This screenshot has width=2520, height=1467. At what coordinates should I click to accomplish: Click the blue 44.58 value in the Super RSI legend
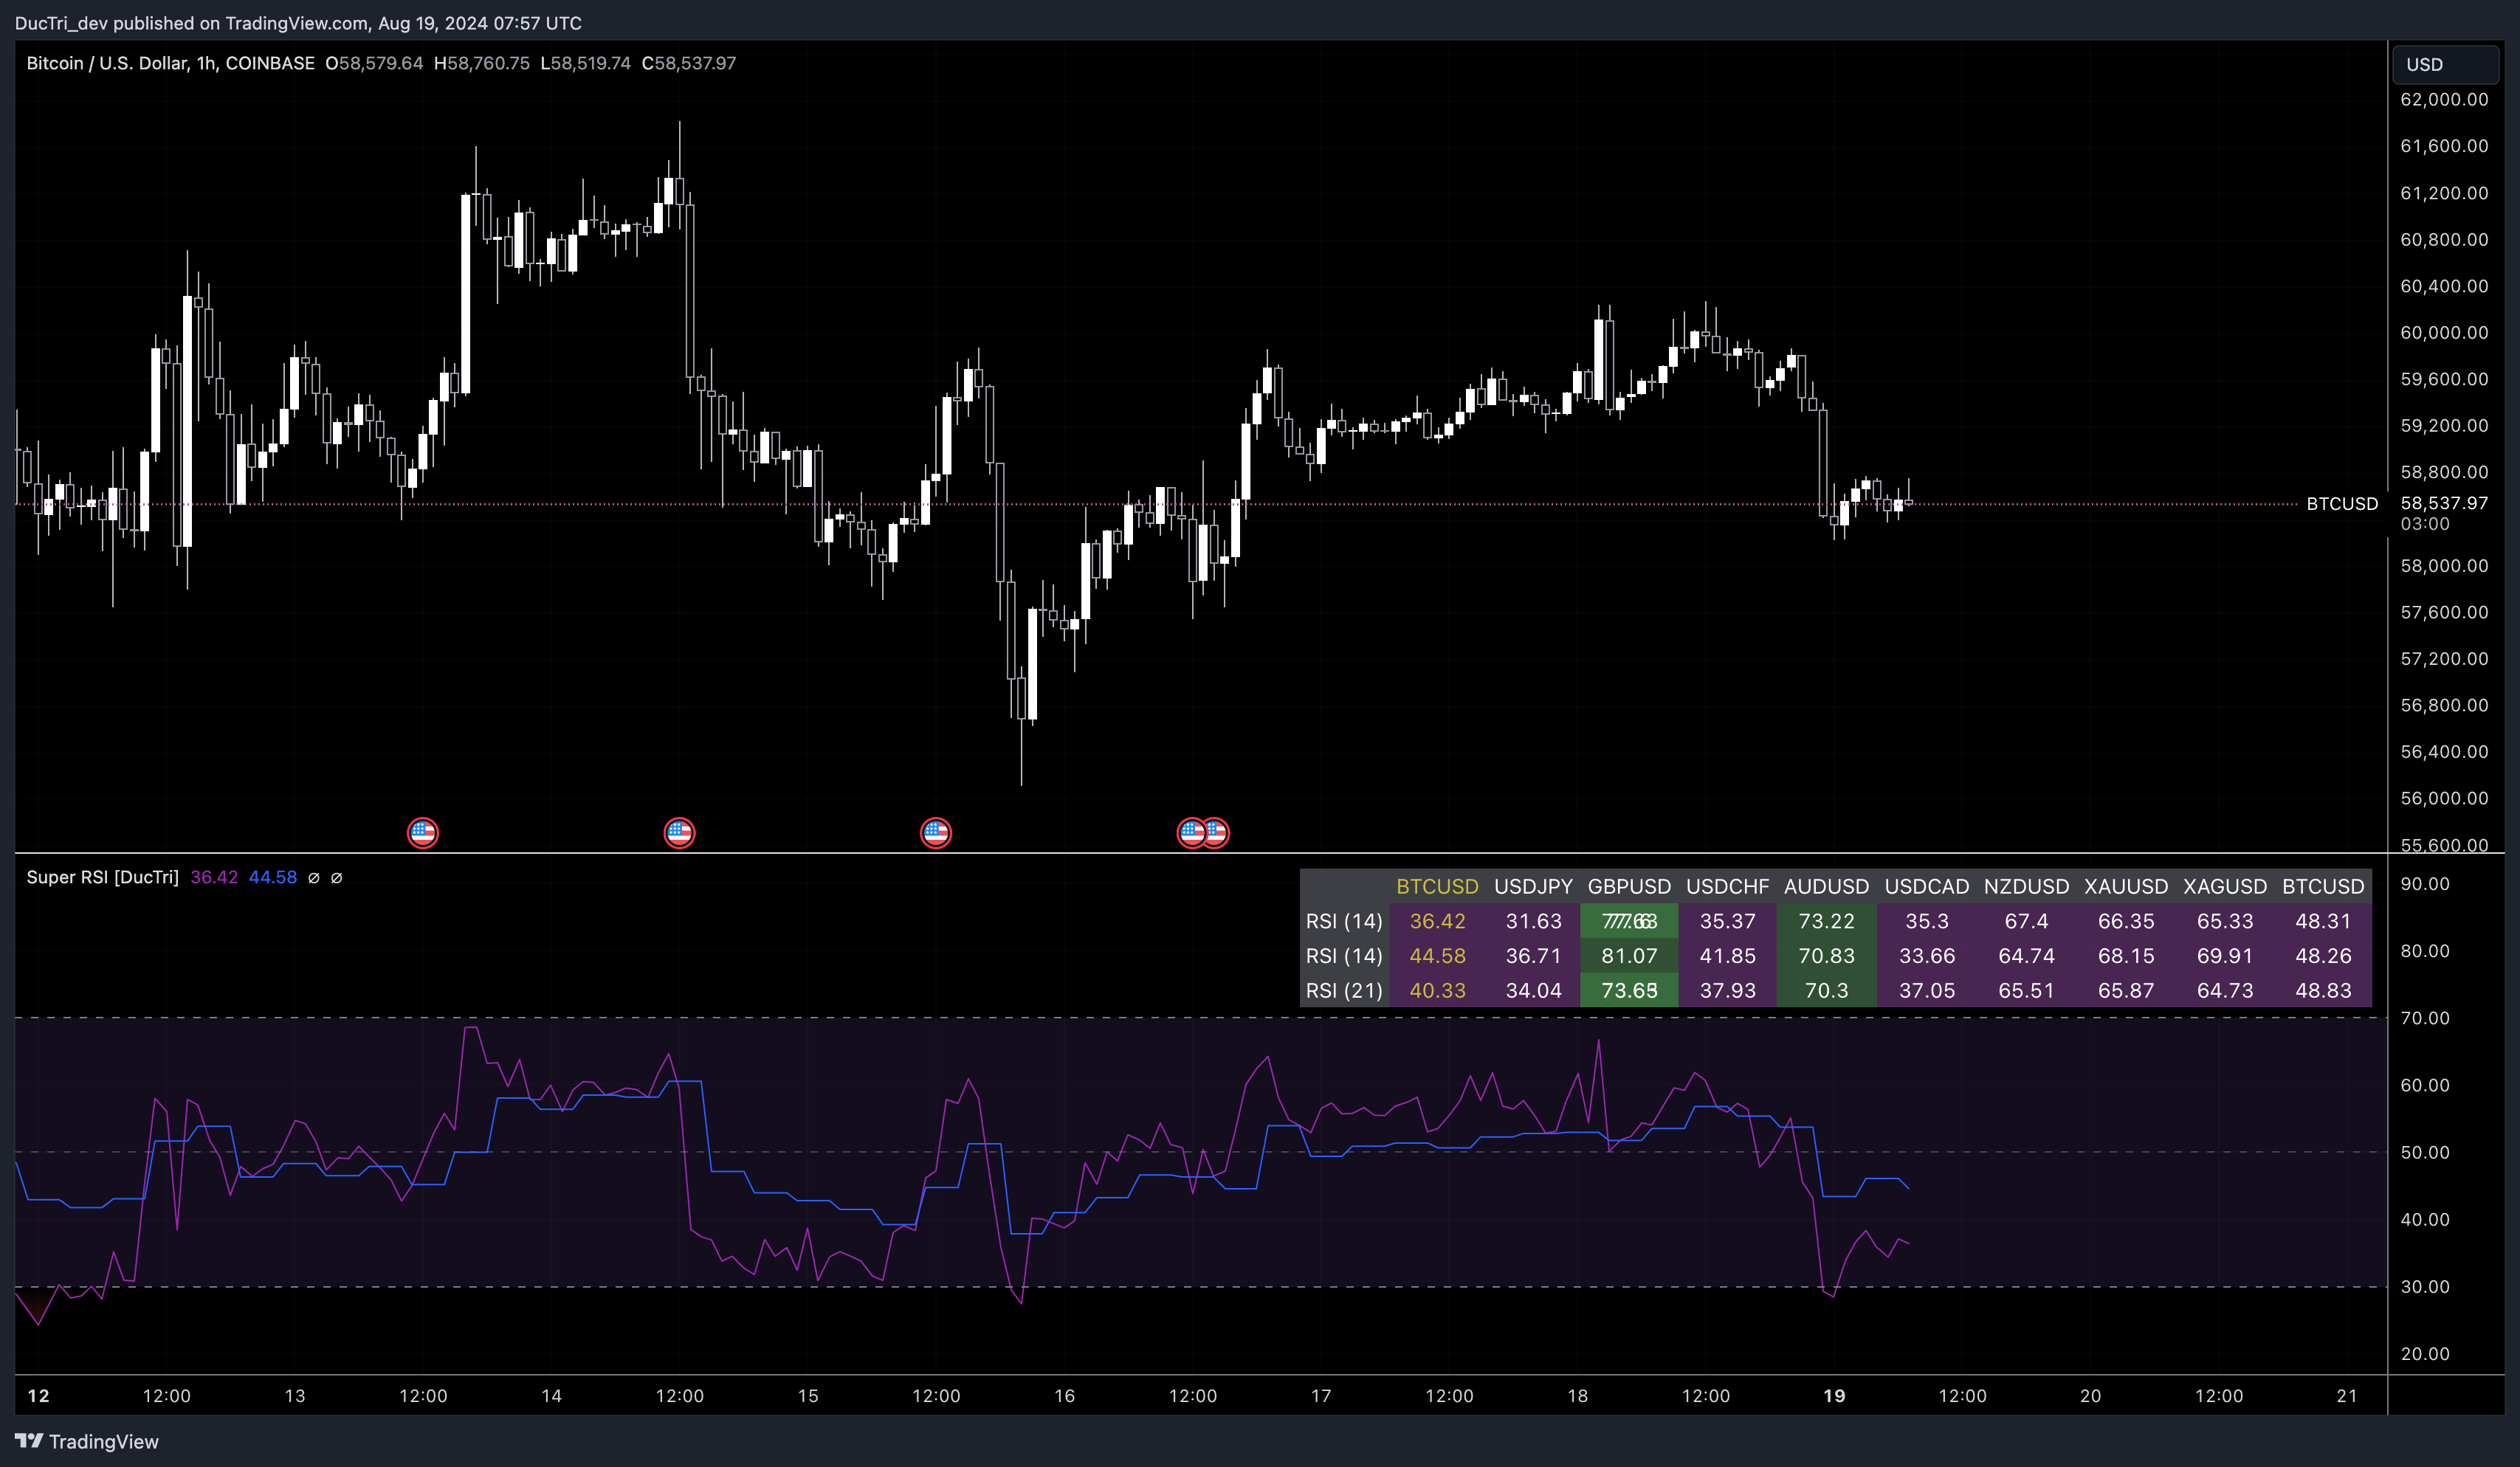coord(272,877)
